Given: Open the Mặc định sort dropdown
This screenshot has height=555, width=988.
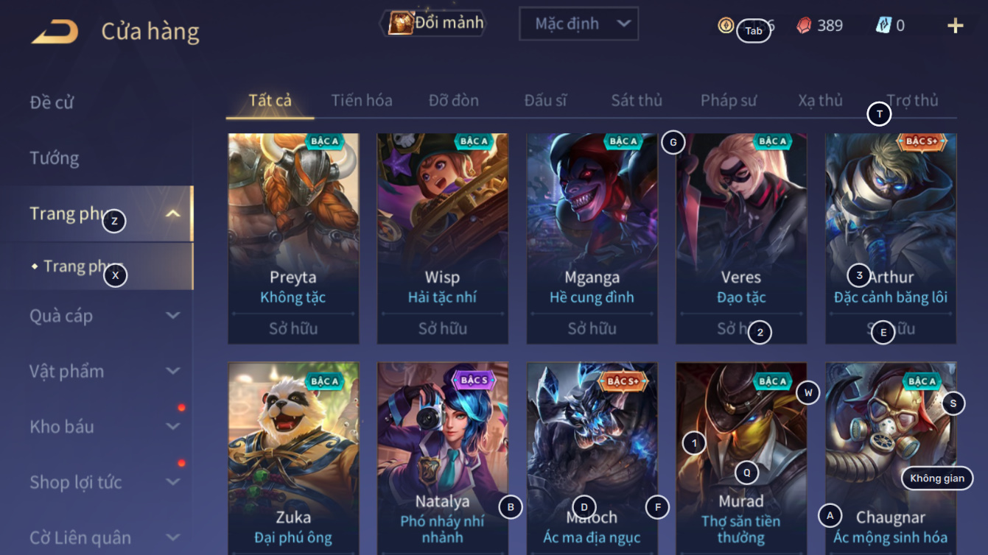Looking at the screenshot, I should pos(578,24).
